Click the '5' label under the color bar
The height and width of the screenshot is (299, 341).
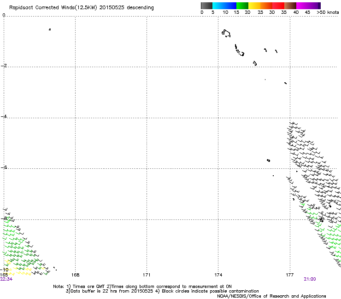point(213,12)
